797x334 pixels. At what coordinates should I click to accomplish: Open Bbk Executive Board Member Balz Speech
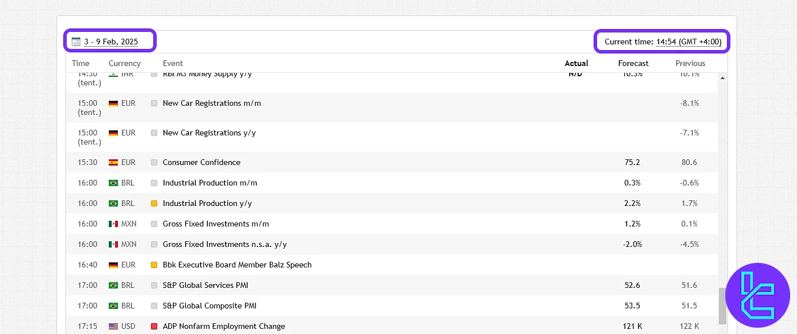(x=237, y=265)
